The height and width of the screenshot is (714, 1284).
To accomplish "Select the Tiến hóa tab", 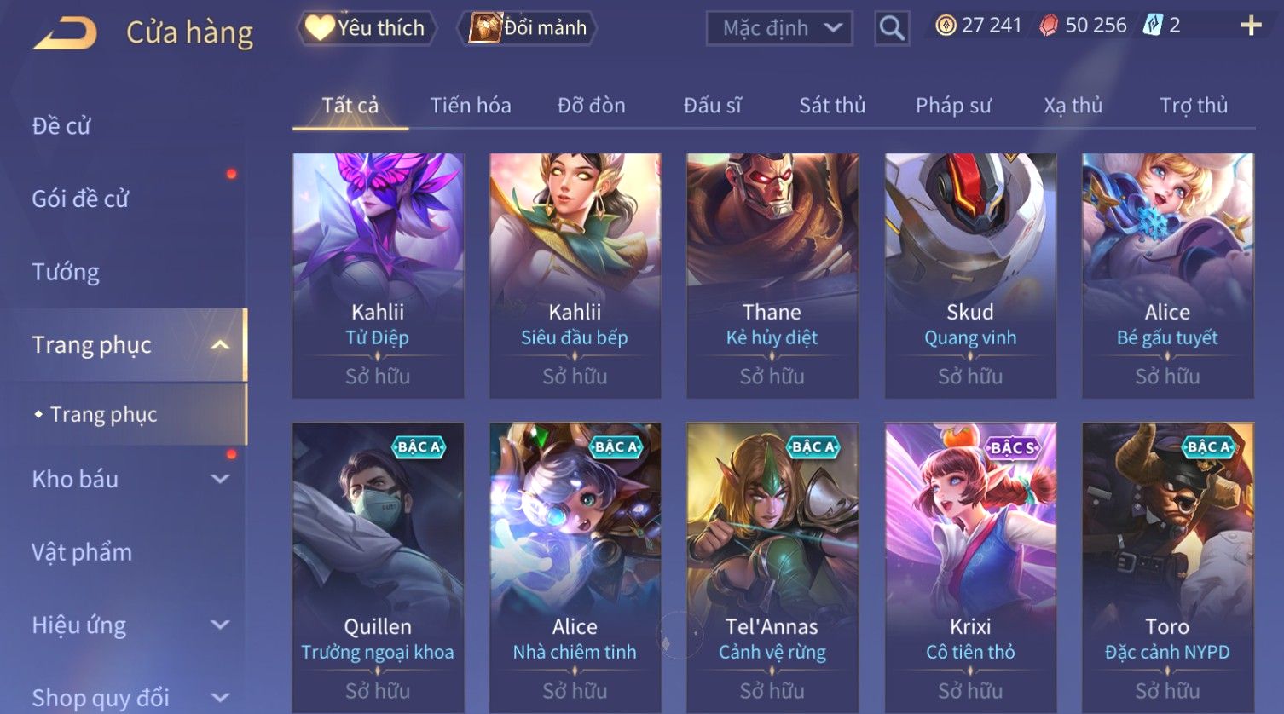I will (x=471, y=105).
